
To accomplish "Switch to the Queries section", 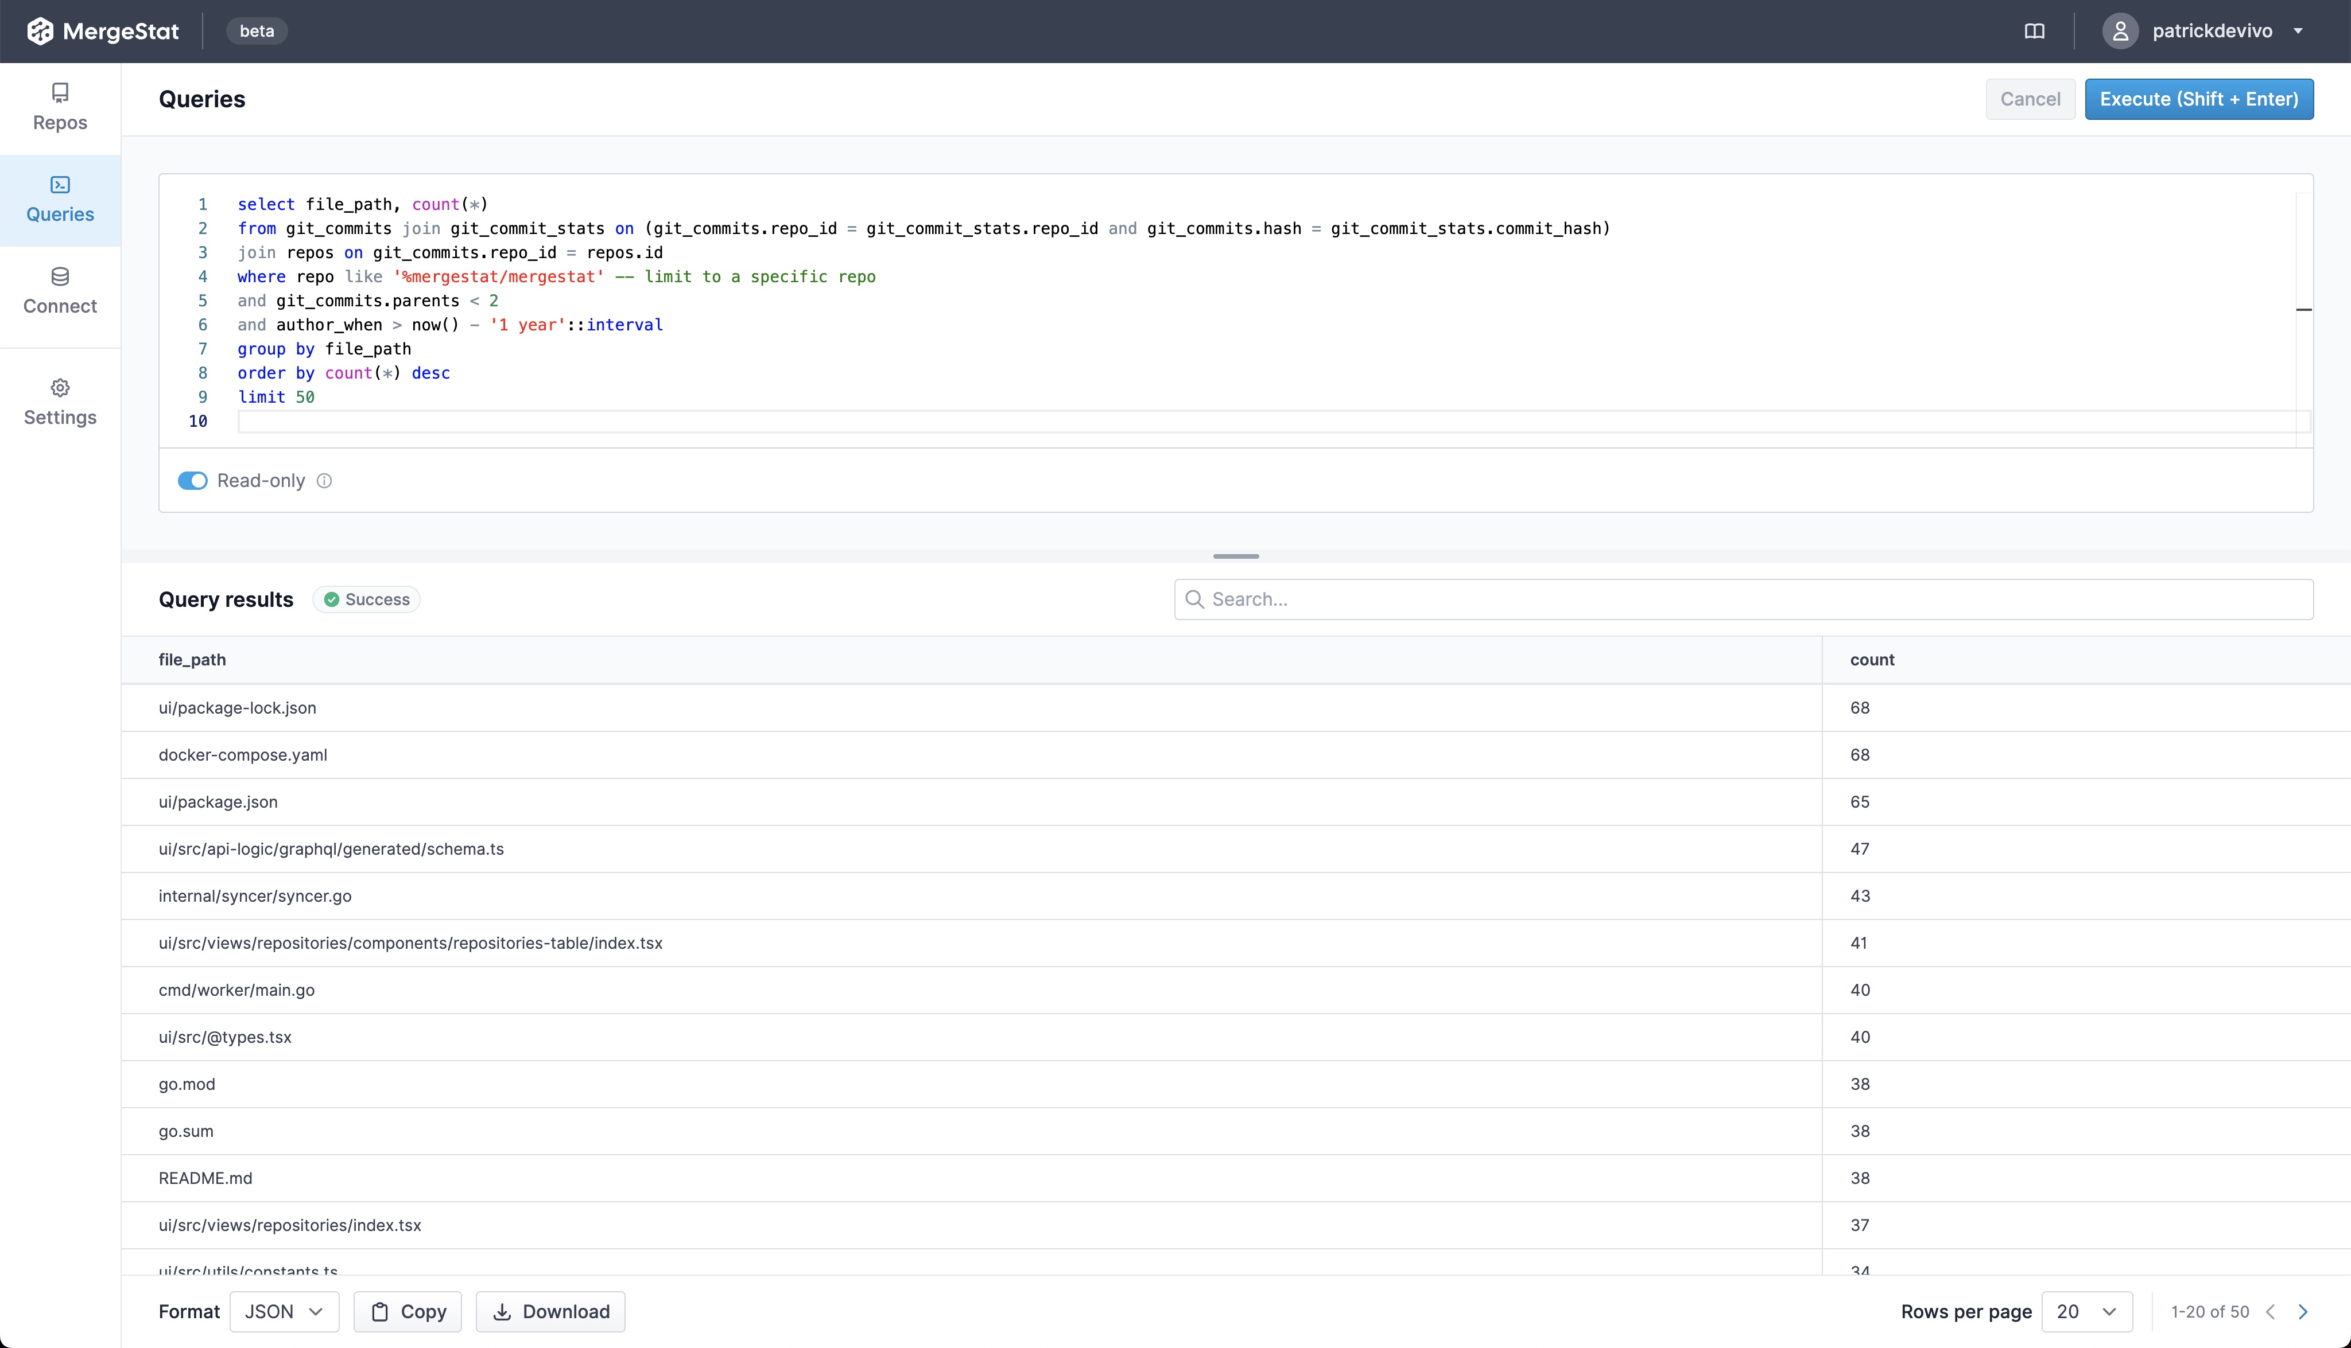I will pyautogui.click(x=60, y=200).
